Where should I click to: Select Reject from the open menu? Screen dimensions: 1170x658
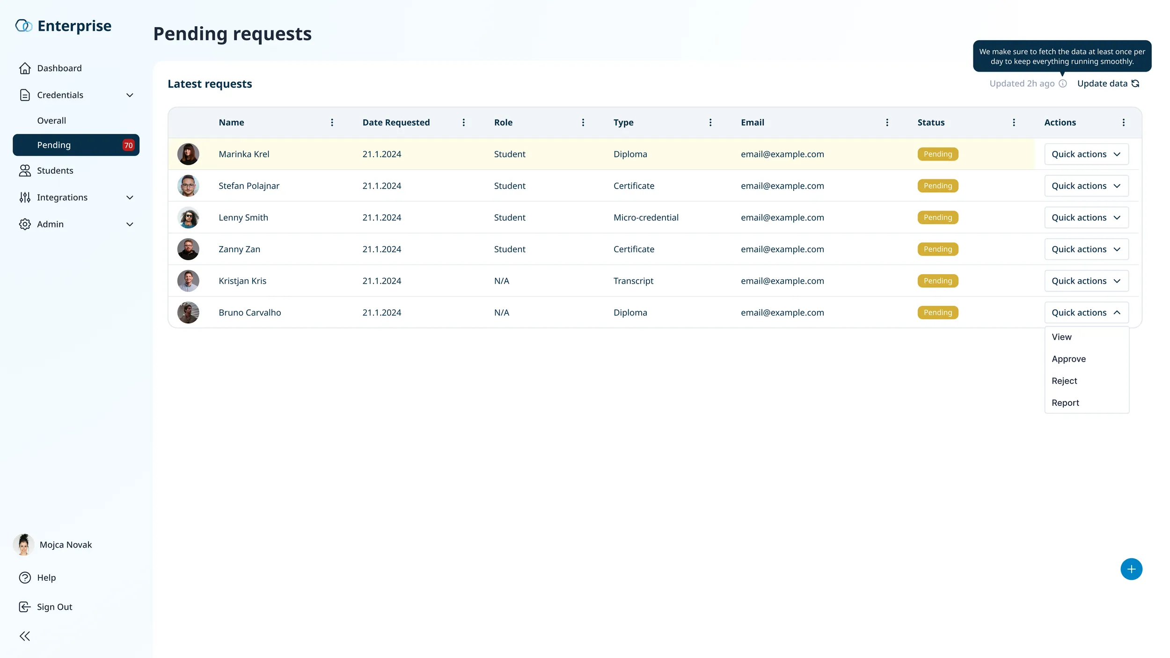point(1087,381)
